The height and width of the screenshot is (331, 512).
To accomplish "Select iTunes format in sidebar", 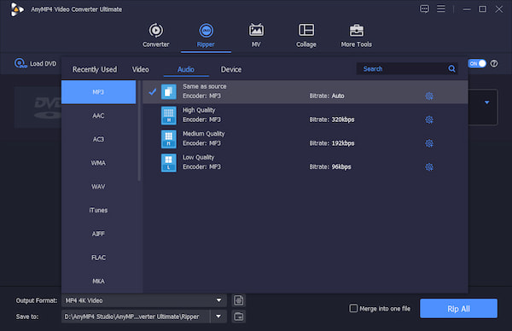I will (98, 210).
